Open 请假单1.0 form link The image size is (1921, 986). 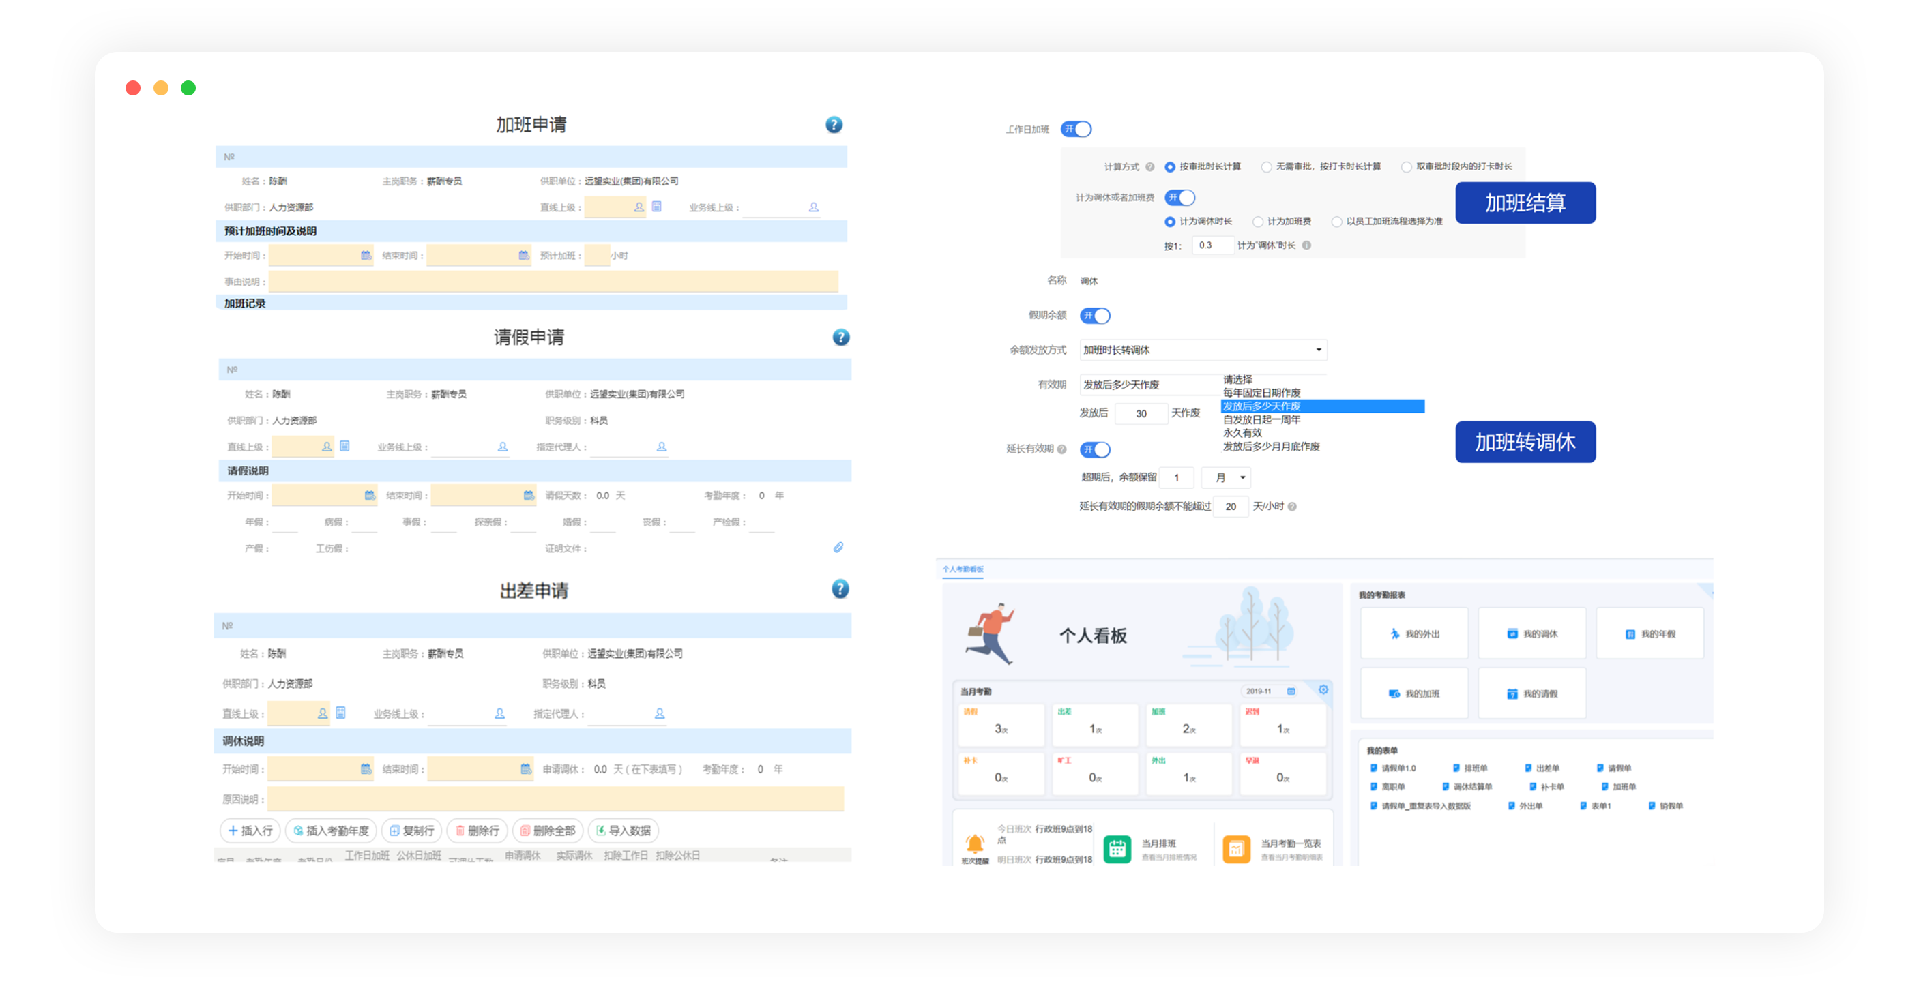[x=1392, y=768]
